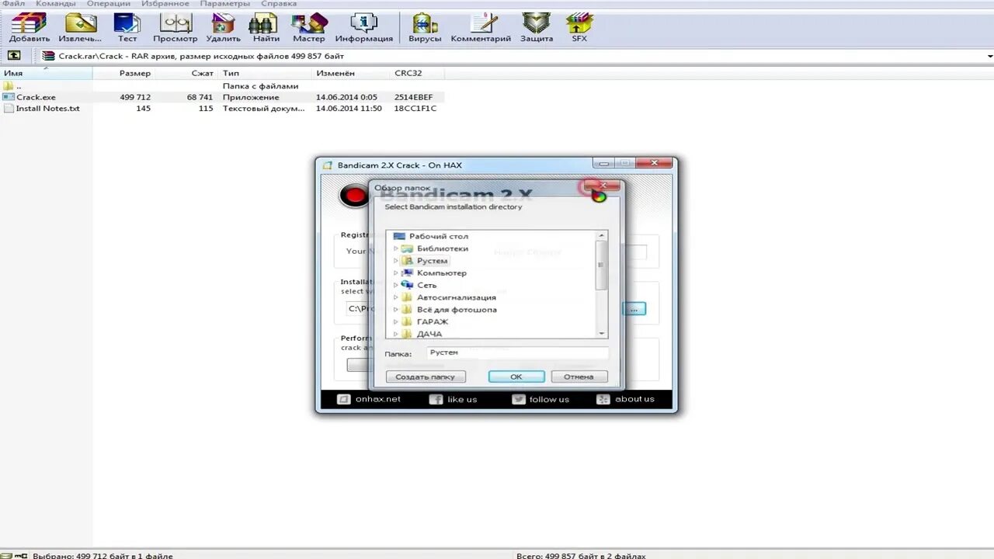Screen dimensions: 994x559
Task: Go up one level with the arrow icon
Action: point(14,56)
